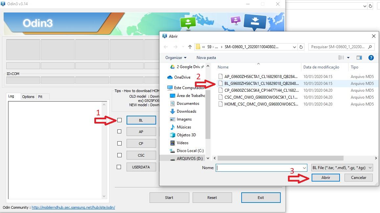The image size is (380, 213).
Task: Click the Forward arrow in Abrir dialog
Action: pyautogui.click(x=175, y=47)
